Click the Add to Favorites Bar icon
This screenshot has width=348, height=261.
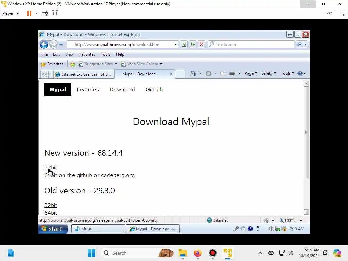[73, 64]
